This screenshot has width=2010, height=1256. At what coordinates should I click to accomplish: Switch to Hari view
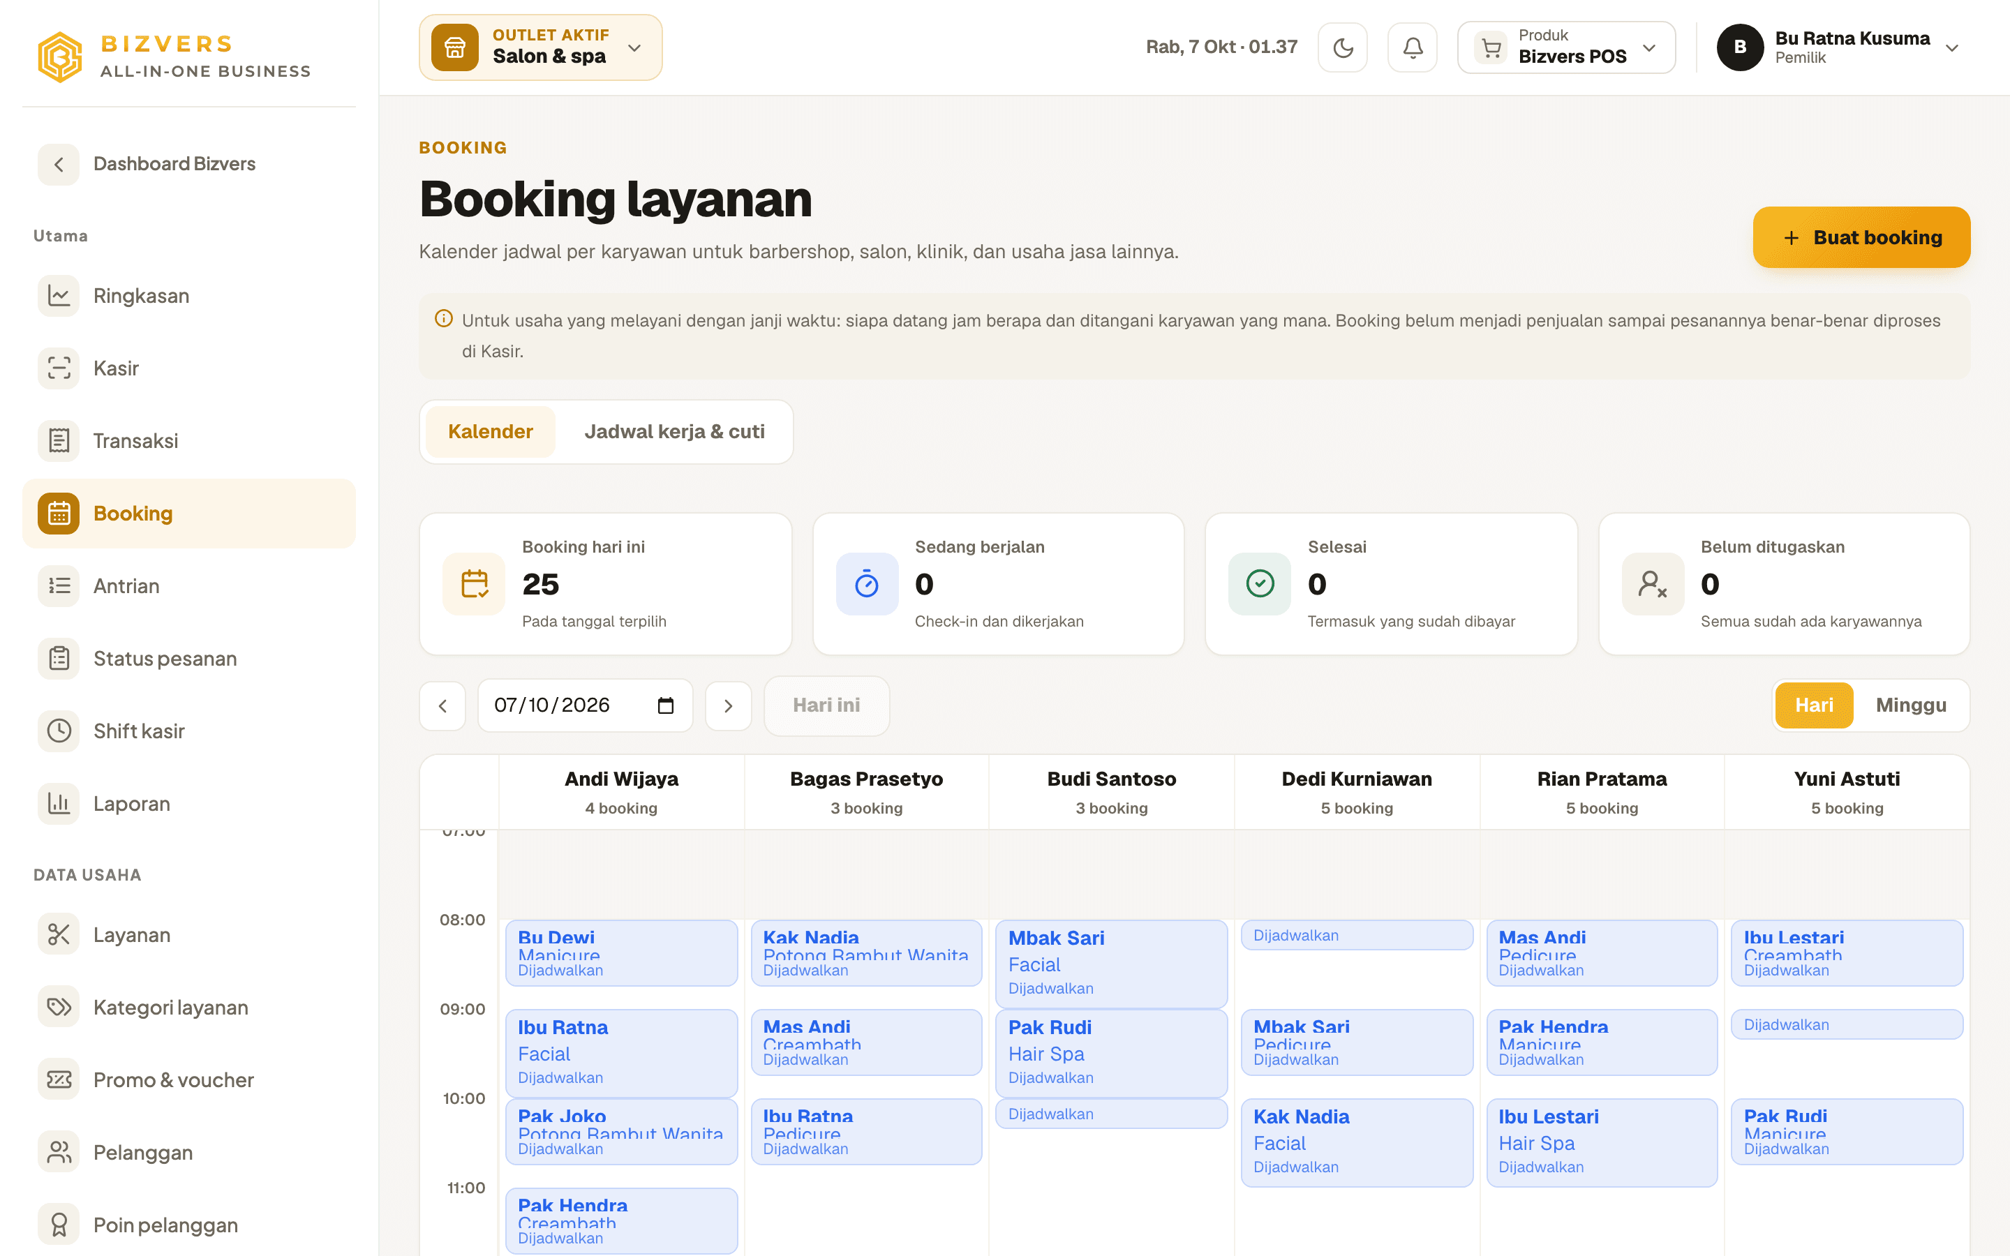[1814, 705]
